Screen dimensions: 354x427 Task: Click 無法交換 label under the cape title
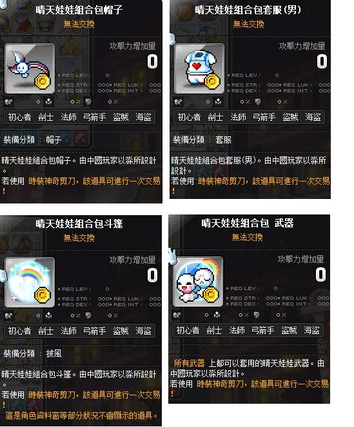(x=79, y=238)
